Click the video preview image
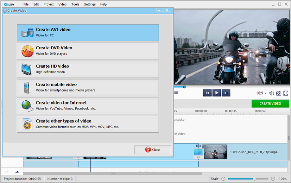This screenshot has width=291, height=183. [x=232, y=47]
